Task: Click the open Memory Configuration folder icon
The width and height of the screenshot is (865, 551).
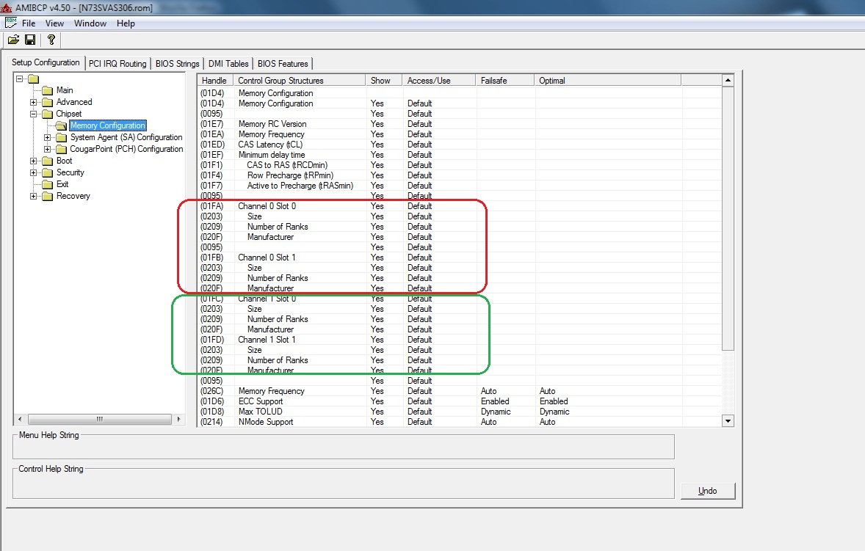Action: click(62, 126)
